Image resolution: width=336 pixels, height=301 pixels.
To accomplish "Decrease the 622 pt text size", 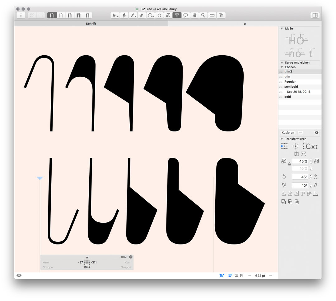I will coord(250,276).
